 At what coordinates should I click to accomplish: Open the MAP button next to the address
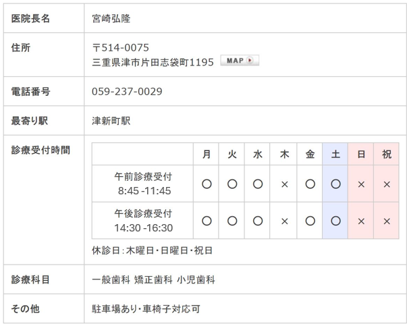tap(240, 61)
